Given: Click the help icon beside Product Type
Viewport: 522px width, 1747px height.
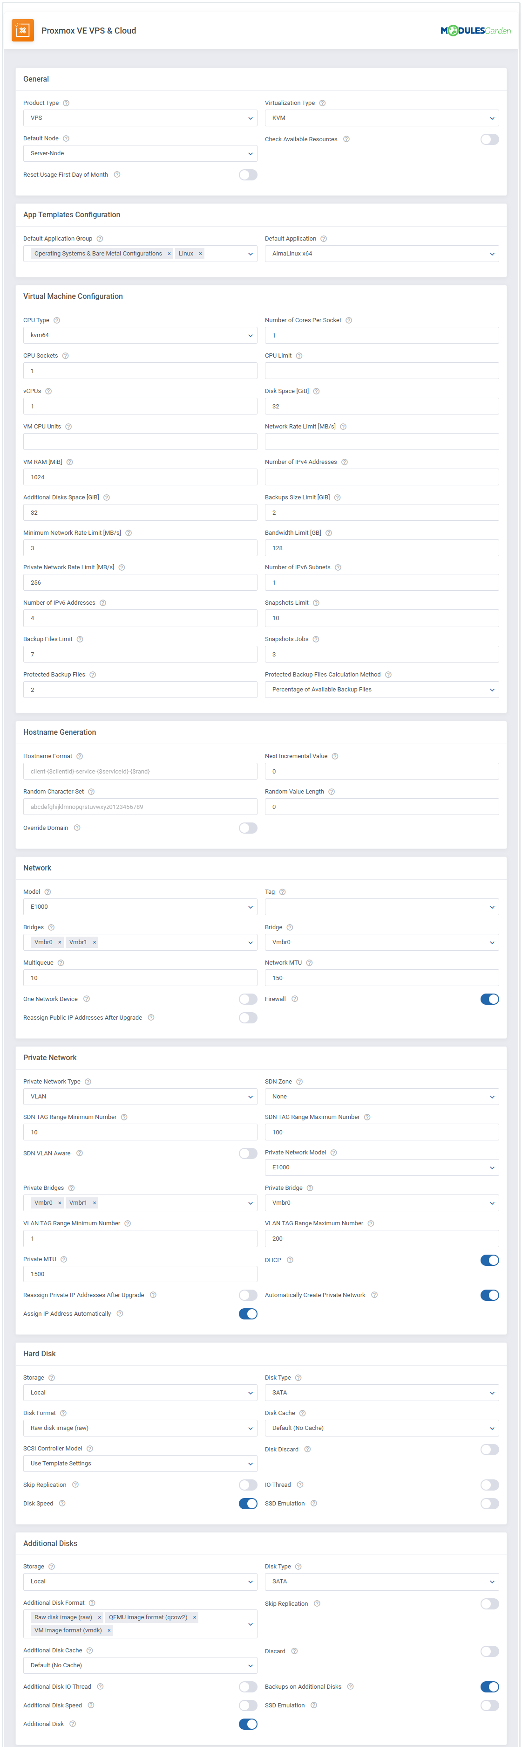Looking at the screenshot, I should click(x=66, y=103).
